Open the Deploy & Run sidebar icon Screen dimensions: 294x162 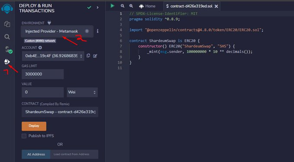[x=7, y=62]
